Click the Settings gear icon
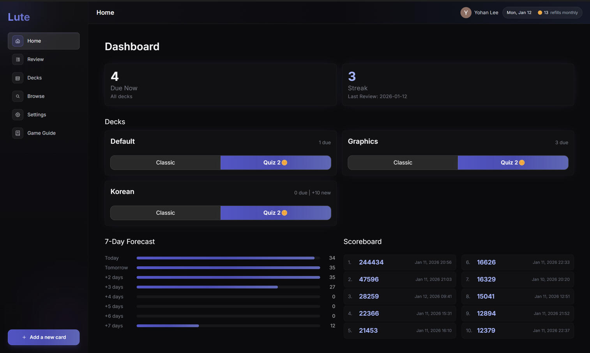This screenshot has height=353, width=590. [18, 114]
